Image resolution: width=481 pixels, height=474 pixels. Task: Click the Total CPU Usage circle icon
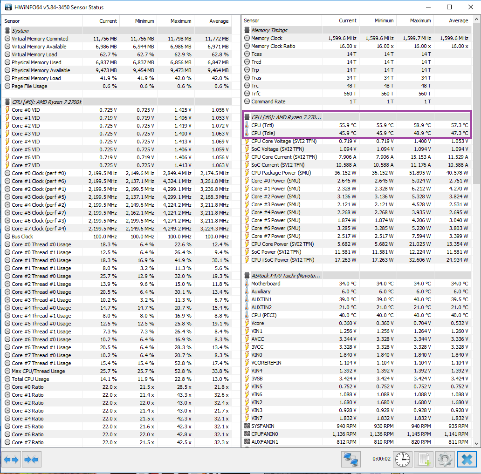[7, 379]
